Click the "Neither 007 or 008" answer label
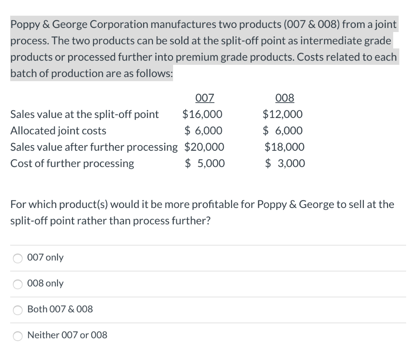 (x=67, y=335)
